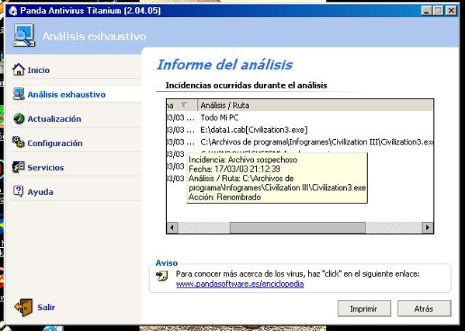Viewport: 465px width, 331px height.
Task: Click the Imprimir button
Action: (364, 308)
